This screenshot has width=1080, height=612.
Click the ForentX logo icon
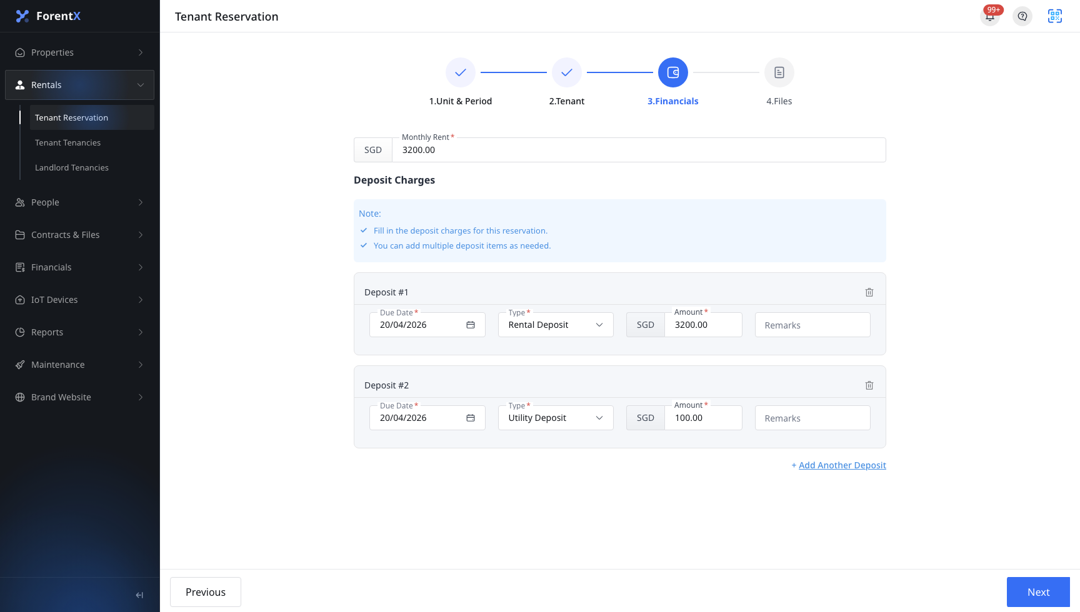coord(22,16)
